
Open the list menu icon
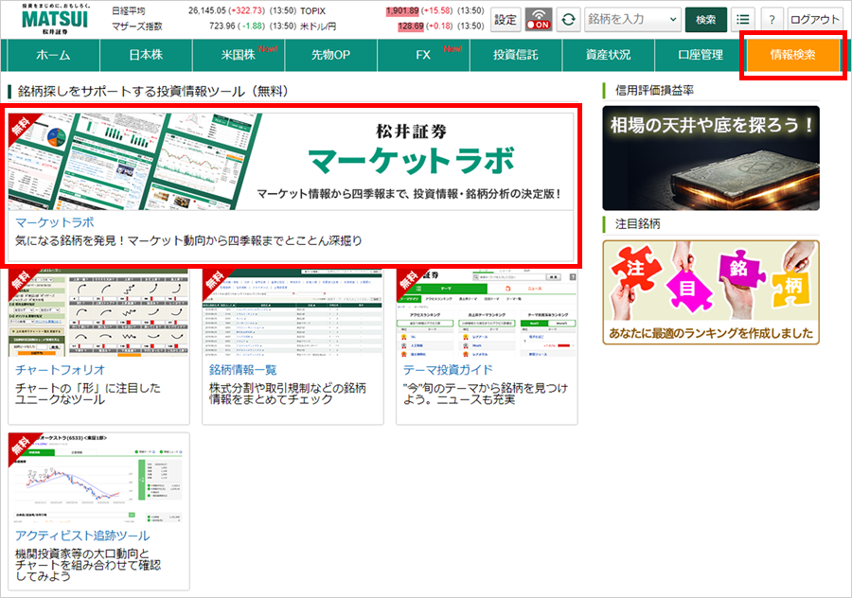tap(743, 20)
